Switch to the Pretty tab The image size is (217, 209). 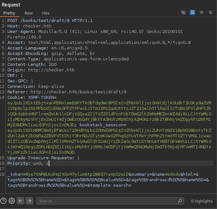pos(9,13)
